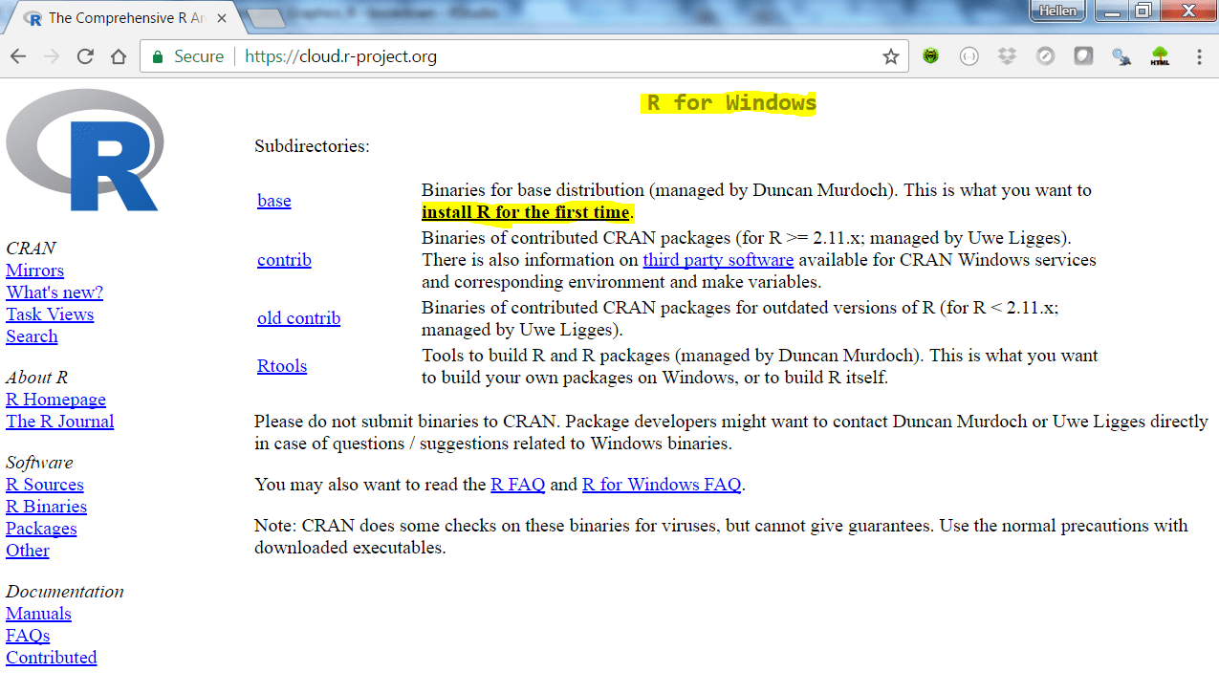Open the R for Windows FAQ link
1219x693 pixels.
(662, 485)
